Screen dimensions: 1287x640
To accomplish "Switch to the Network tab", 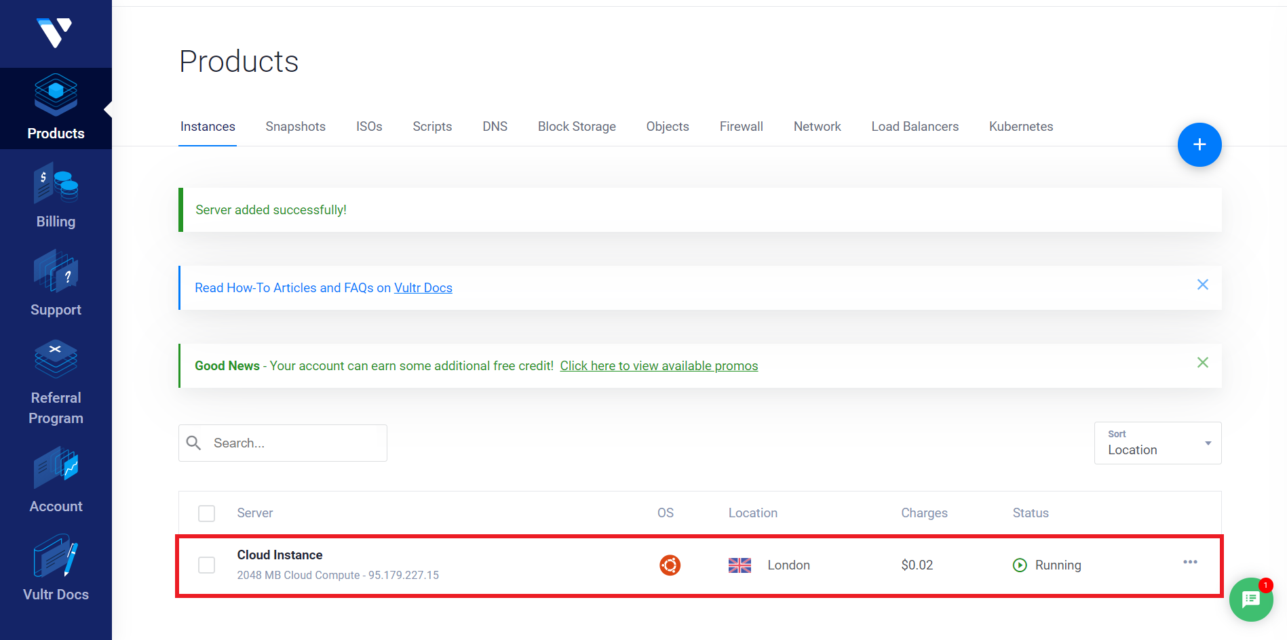I will point(817,127).
